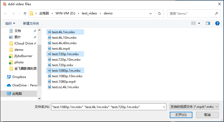Open Dropbox in the navigation pane
224x122 pixels.
(19, 77)
